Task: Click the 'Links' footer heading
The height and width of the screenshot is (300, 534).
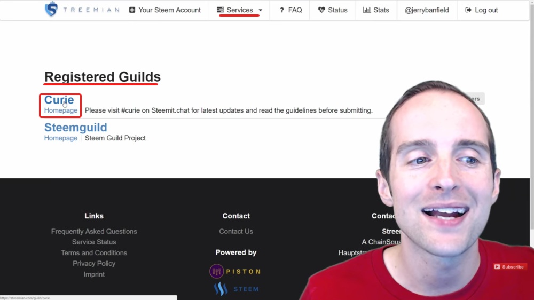Action: [x=94, y=216]
